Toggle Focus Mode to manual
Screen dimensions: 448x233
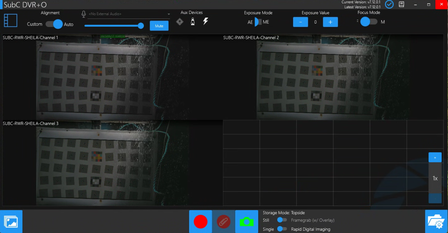point(369,22)
